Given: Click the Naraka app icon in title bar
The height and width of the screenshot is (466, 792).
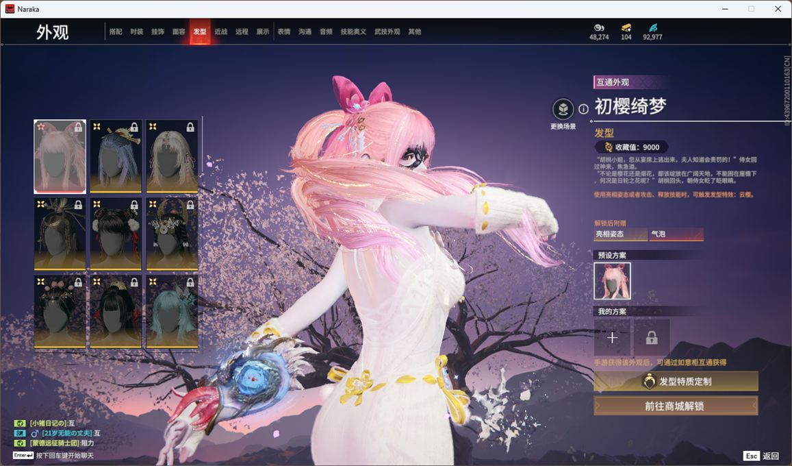Looking at the screenshot, I should coord(10,9).
